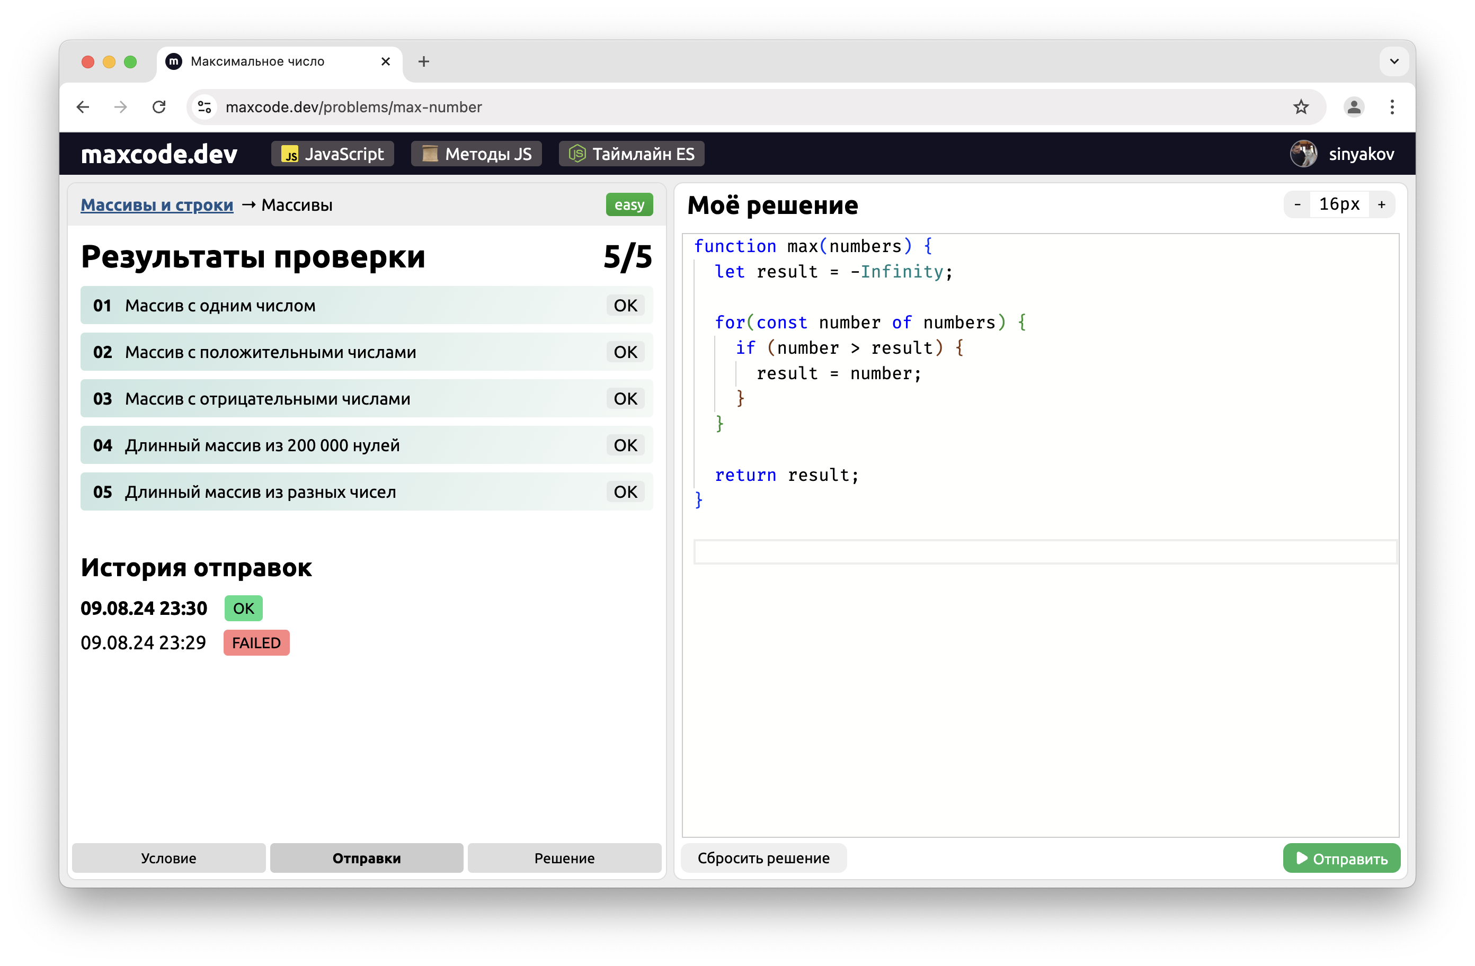Close the Максимальное число tab
1475x966 pixels.
[386, 61]
